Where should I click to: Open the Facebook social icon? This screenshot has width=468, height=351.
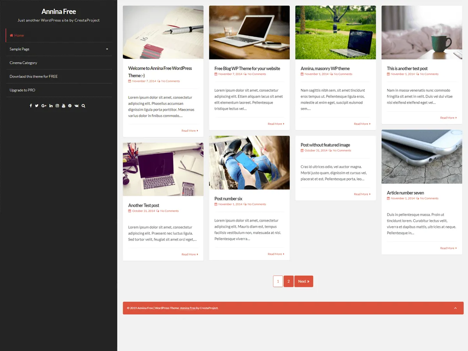(x=31, y=105)
